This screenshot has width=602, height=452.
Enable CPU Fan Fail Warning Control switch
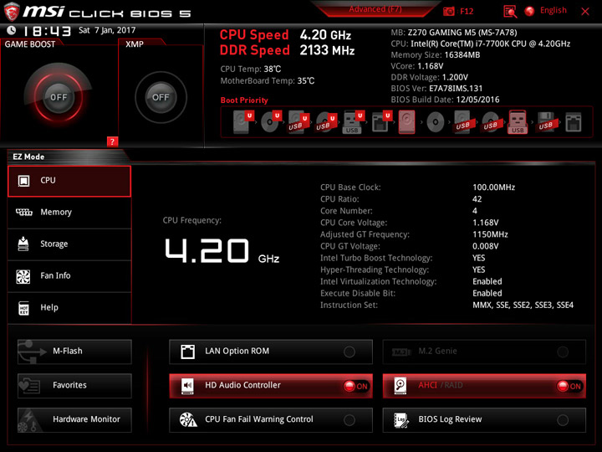[349, 420]
